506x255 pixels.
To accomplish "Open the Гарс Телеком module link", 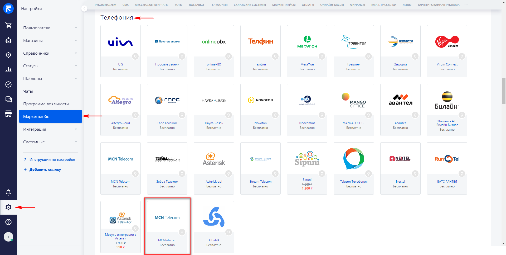I will pos(167,123).
